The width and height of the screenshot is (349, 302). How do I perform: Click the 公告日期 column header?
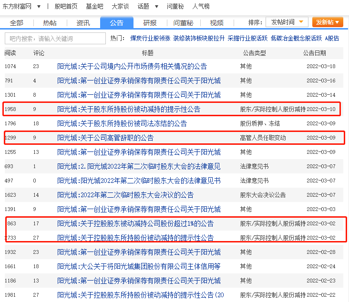[315, 53]
